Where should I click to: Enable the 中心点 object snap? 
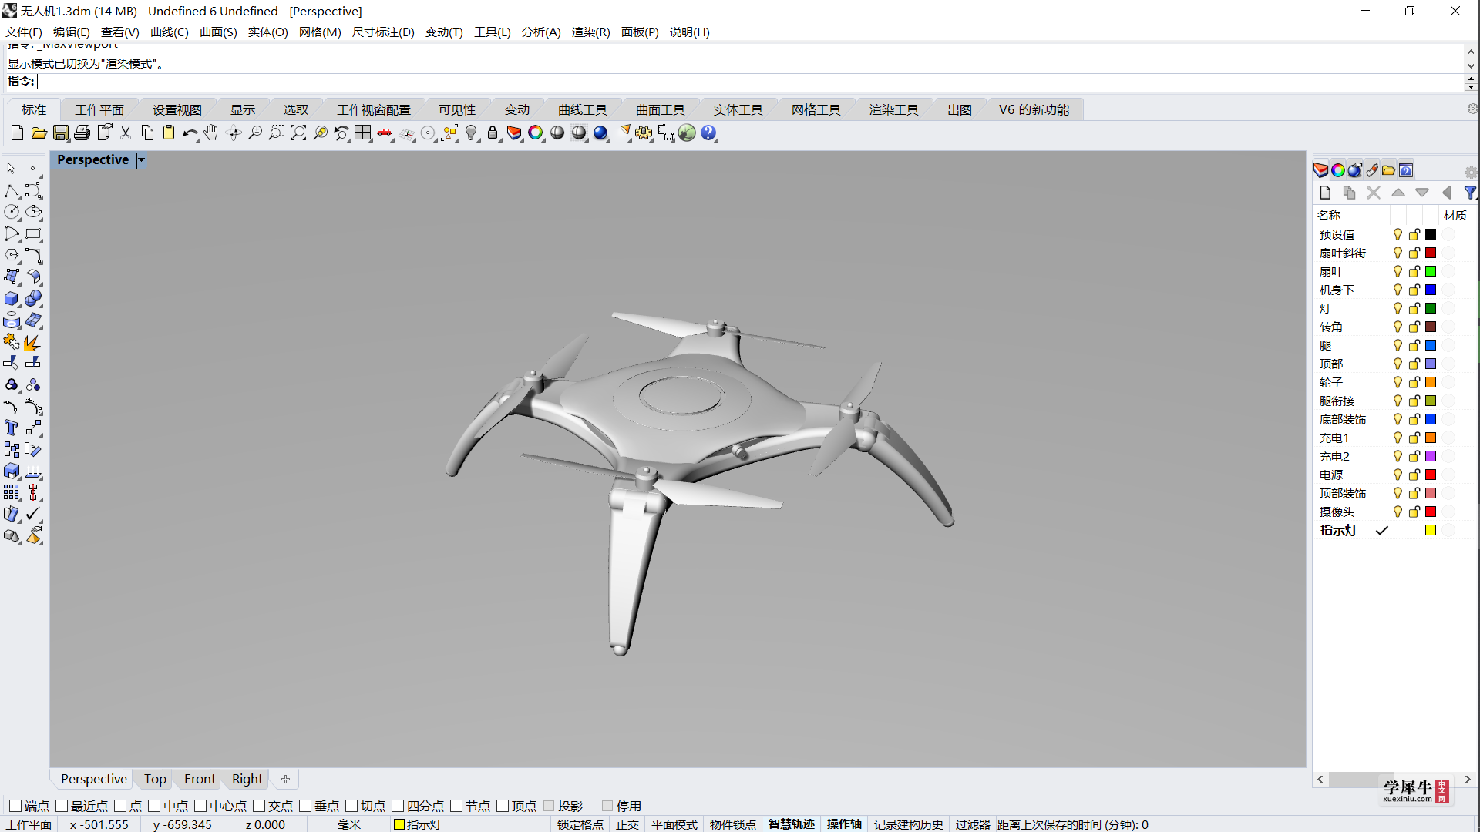coord(200,806)
